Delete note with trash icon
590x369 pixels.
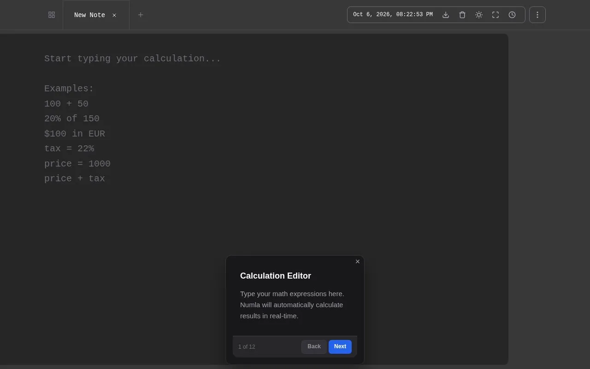click(462, 15)
